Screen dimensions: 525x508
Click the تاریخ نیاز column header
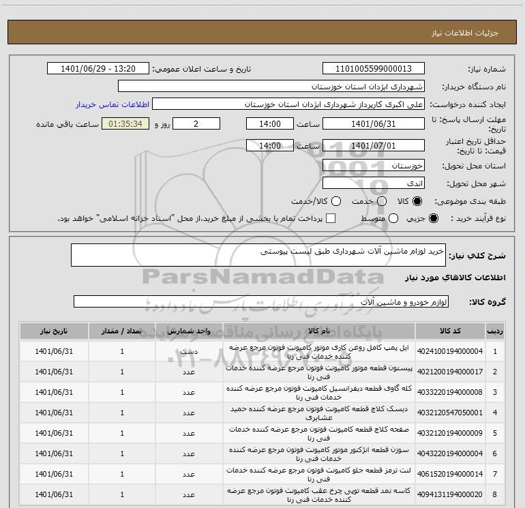click(54, 331)
